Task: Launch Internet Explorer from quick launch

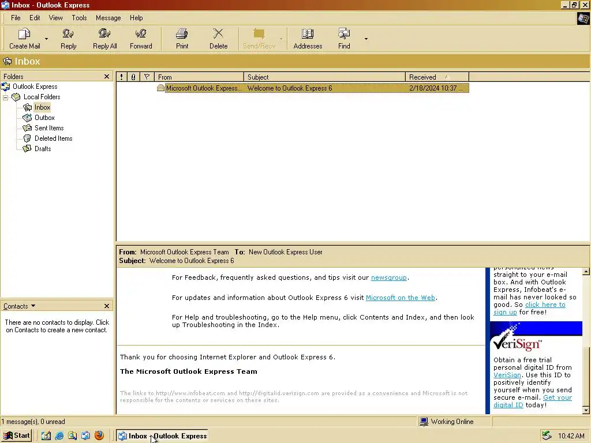Action: pos(59,436)
